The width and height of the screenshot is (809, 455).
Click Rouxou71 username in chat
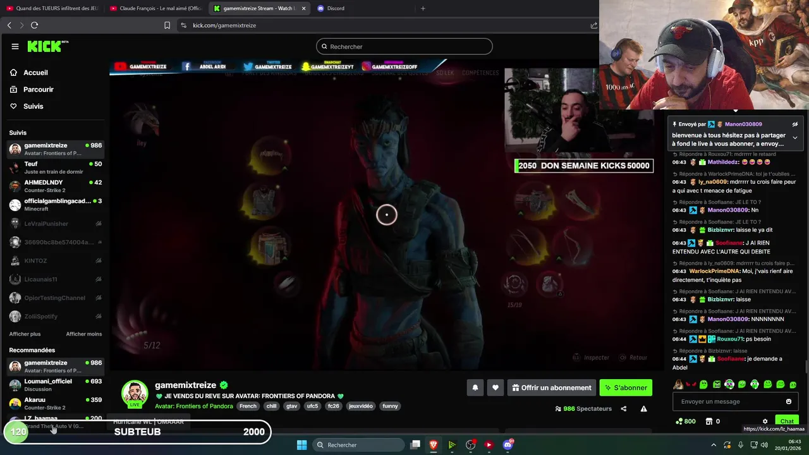click(730, 339)
